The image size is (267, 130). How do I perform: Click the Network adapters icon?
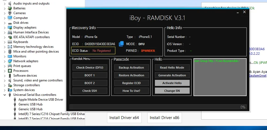click(10, 61)
